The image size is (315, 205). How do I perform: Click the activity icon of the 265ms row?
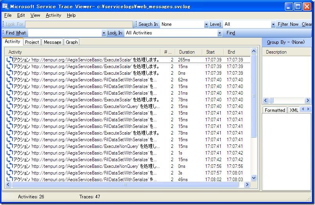[x=9, y=60]
